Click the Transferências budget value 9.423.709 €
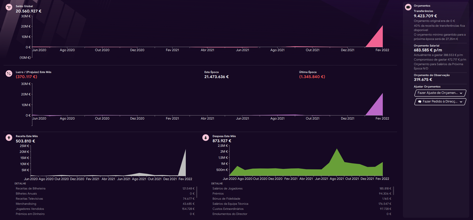This screenshot has width=473, height=220. point(425,16)
